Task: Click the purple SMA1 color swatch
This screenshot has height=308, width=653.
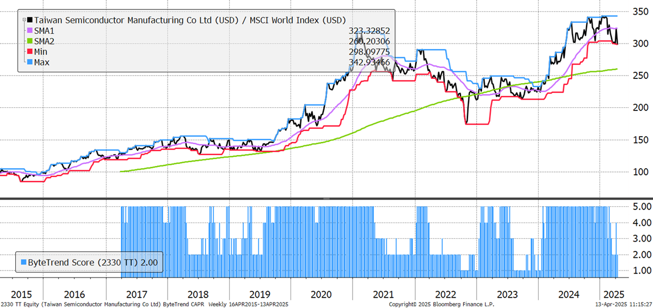Action: click(29, 31)
